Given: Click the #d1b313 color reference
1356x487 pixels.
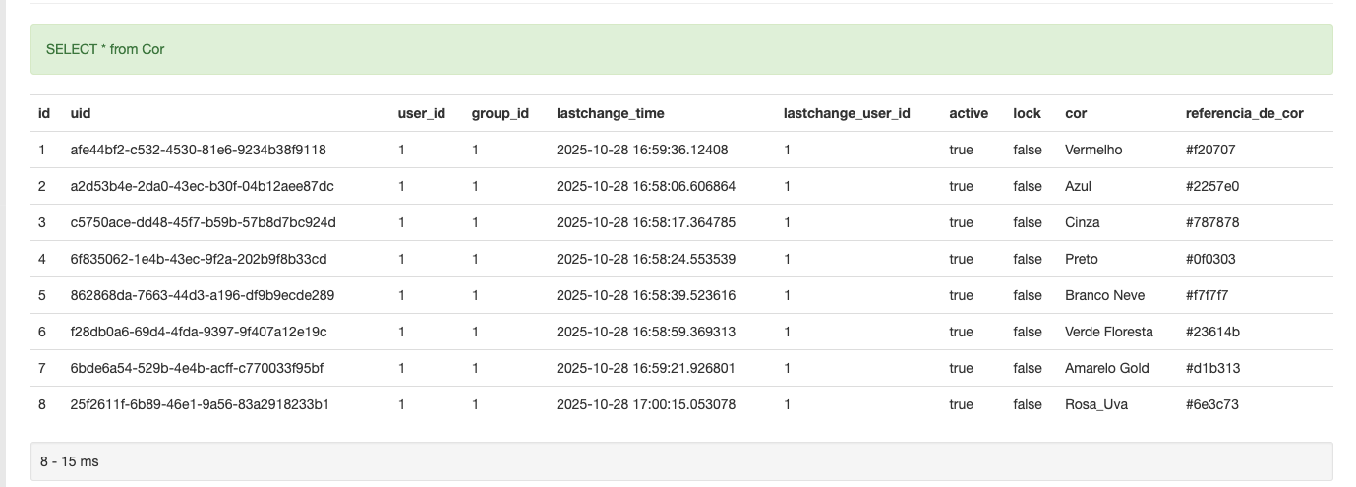Looking at the screenshot, I should click(x=1212, y=368).
